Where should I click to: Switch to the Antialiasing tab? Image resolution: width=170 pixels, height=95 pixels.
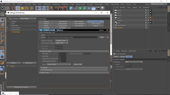tap(63, 22)
